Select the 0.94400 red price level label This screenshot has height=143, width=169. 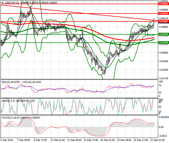point(164,14)
